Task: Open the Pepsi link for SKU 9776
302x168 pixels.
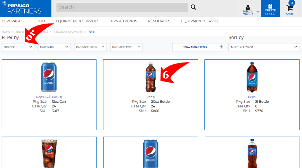Action: coord(252,97)
